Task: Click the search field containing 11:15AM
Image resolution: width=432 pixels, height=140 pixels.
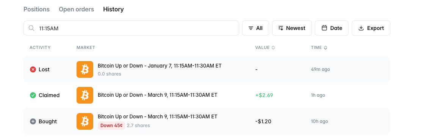Action: click(131, 28)
